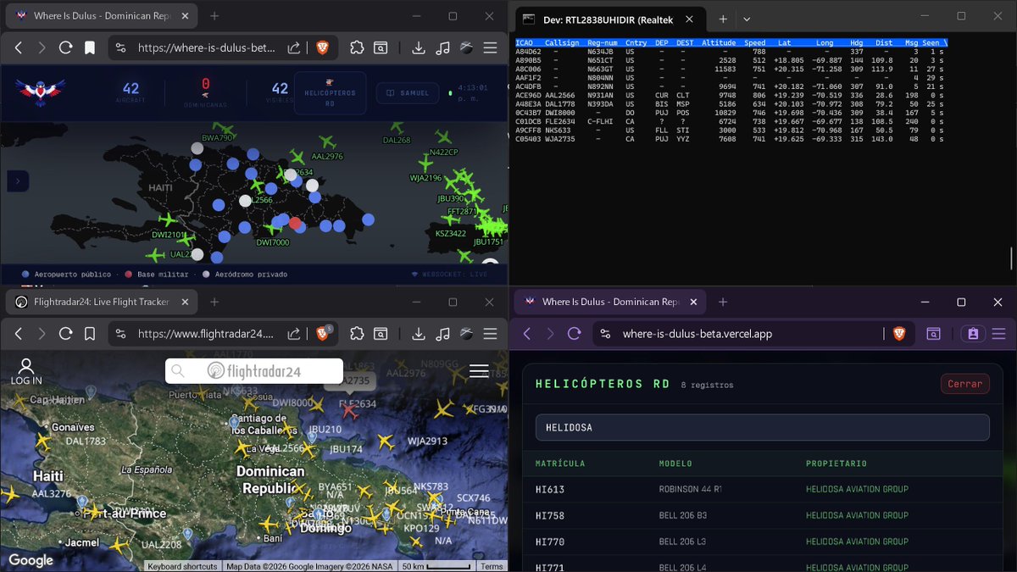The width and height of the screenshot is (1017, 572).
Task: Open the hamburger menu in top-left browser window
Action: pyautogui.click(x=491, y=48)
